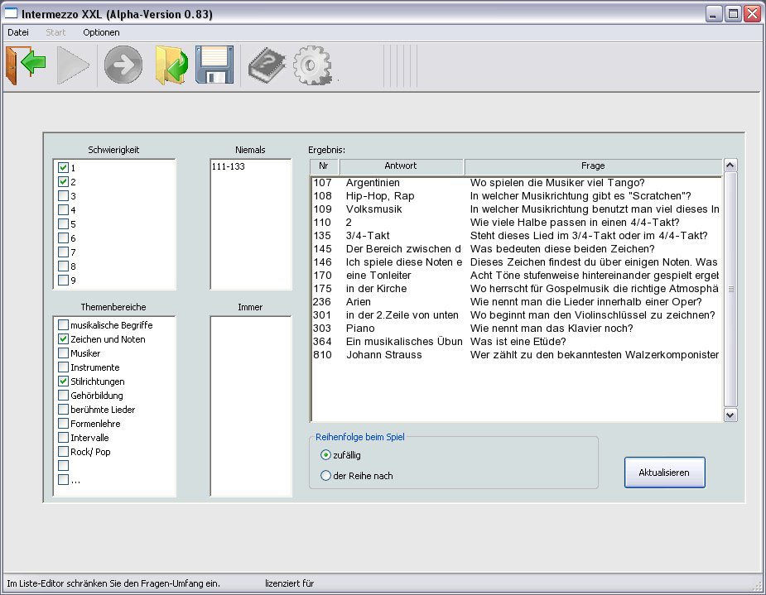Click the results list scroll-down arrow

730,415
